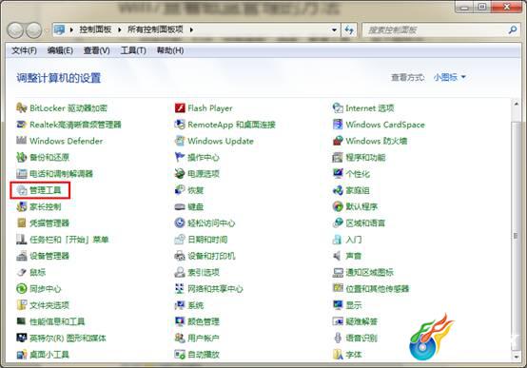The height and width of the screenshot is (368, 527).
Task: Open the RemoteApp 和桌面连接 link
Action: pyautogui.click(x=231, y=125)
